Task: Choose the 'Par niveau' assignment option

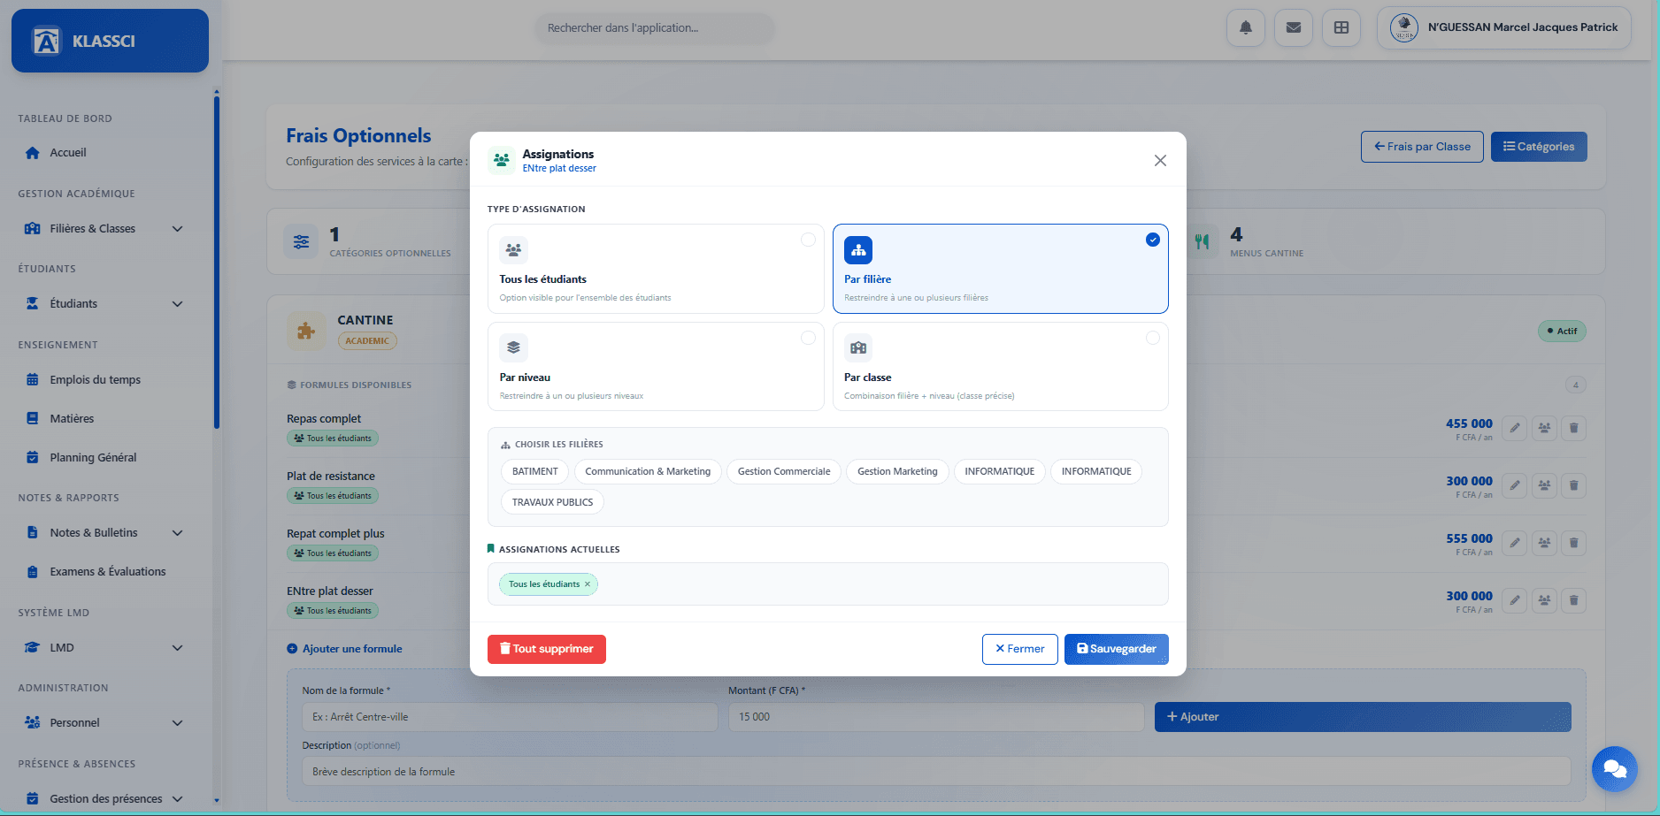Action: point(655,367)
